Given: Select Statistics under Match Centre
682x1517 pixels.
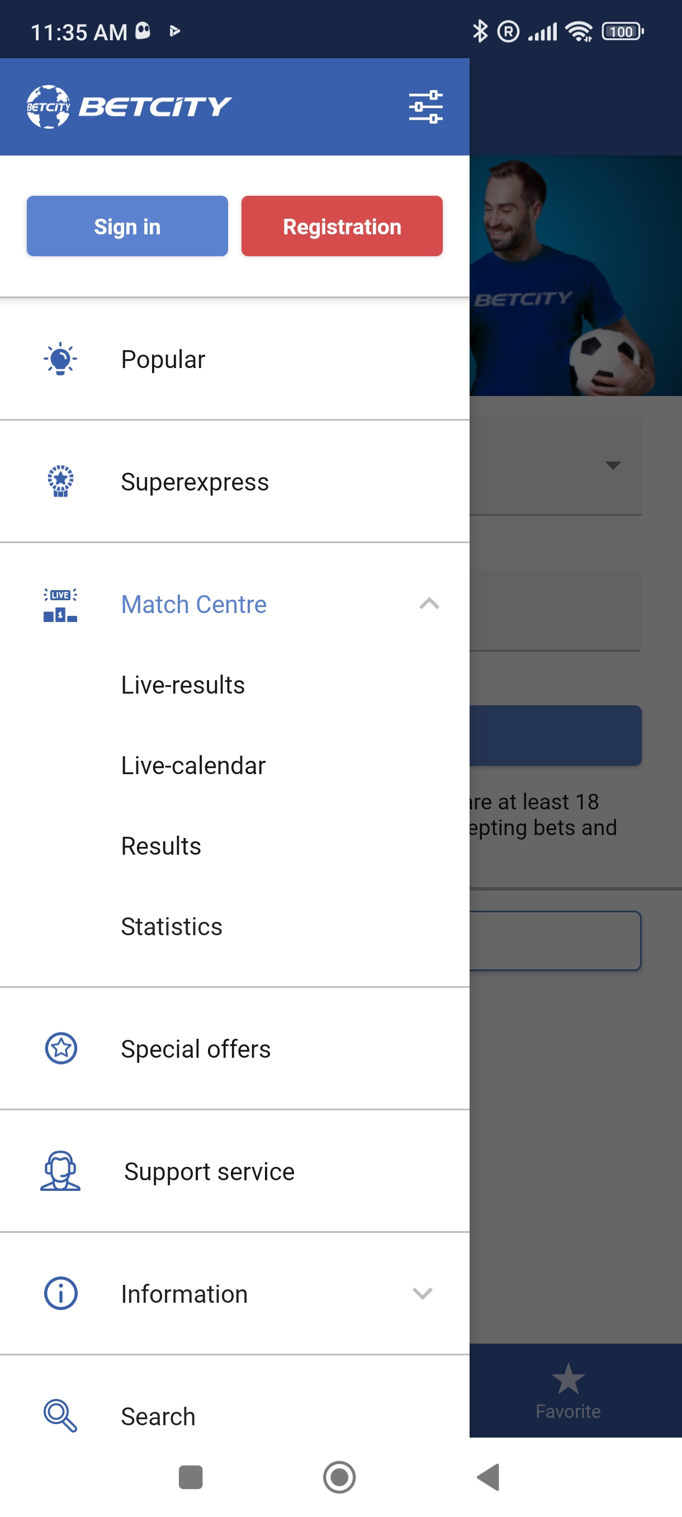Looking at the screenshot, I should 171,926.
